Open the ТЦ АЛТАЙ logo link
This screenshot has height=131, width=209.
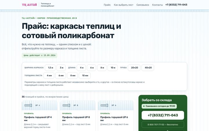click(29, 5)
